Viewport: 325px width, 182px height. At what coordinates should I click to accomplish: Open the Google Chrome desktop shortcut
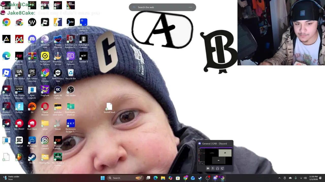pos(6,22)
